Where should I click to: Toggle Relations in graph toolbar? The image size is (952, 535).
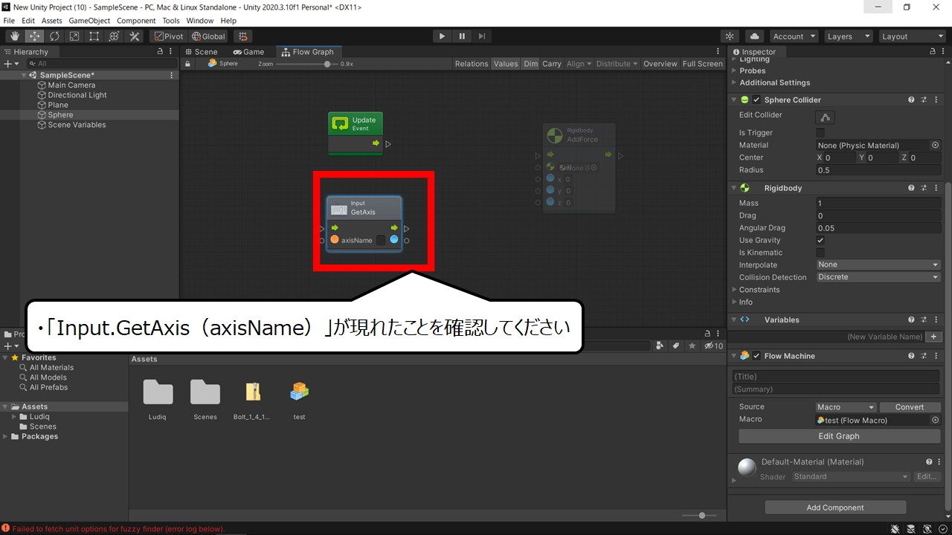(x=472, y=64)
